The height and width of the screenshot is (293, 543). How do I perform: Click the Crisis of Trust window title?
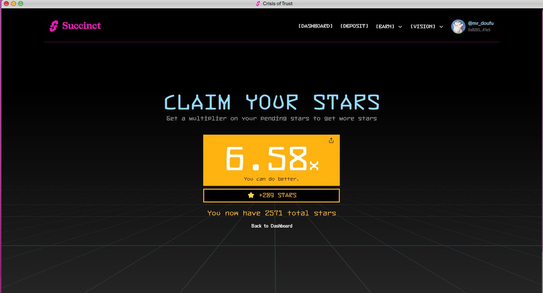(277, 4)
